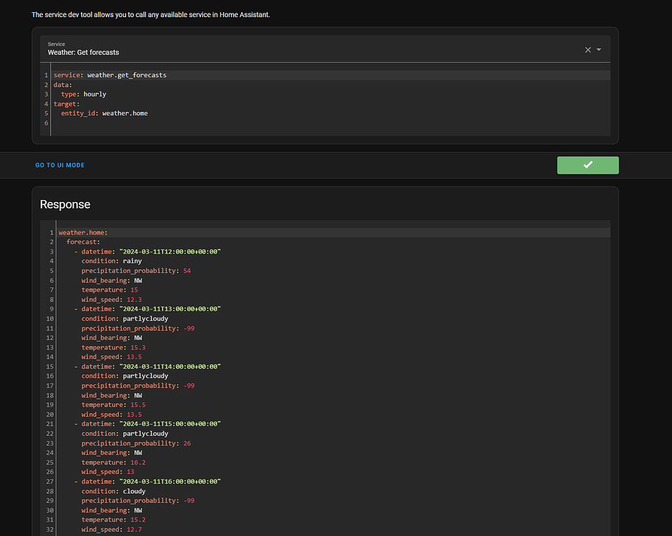Click the 'service: weather.get_forecasts' line in YAML editor

coord(110,75)
